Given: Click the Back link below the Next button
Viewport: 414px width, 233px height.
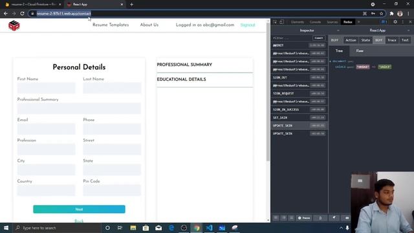Looking at the screenshot, I should (79, 221).
